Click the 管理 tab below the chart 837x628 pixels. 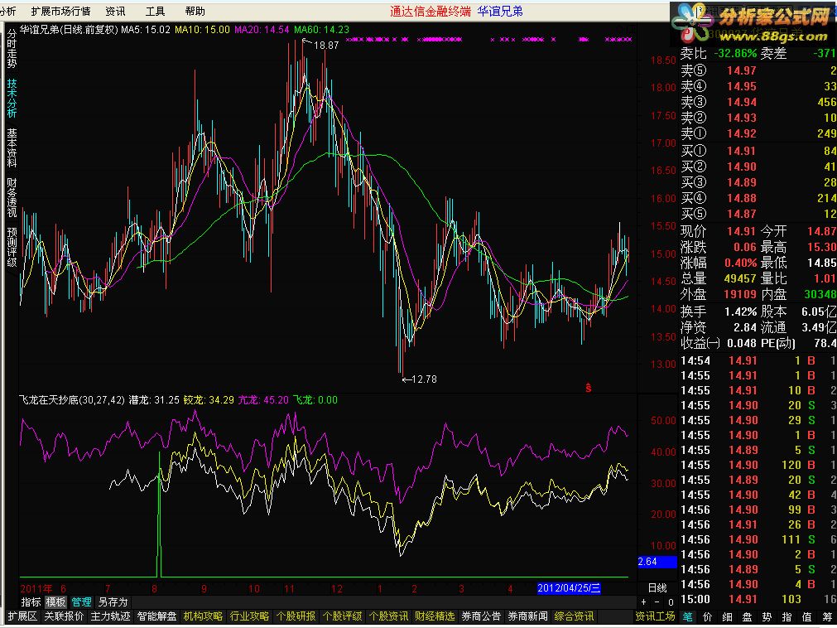(81, 601)
